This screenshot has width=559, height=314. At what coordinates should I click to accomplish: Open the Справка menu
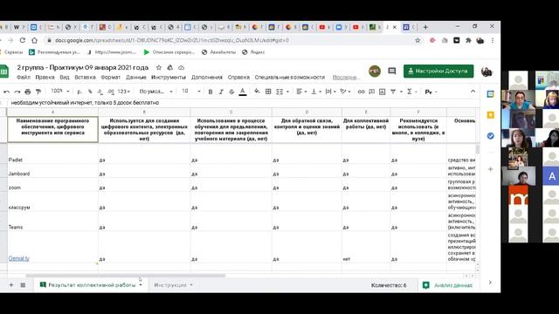(238, 78)
